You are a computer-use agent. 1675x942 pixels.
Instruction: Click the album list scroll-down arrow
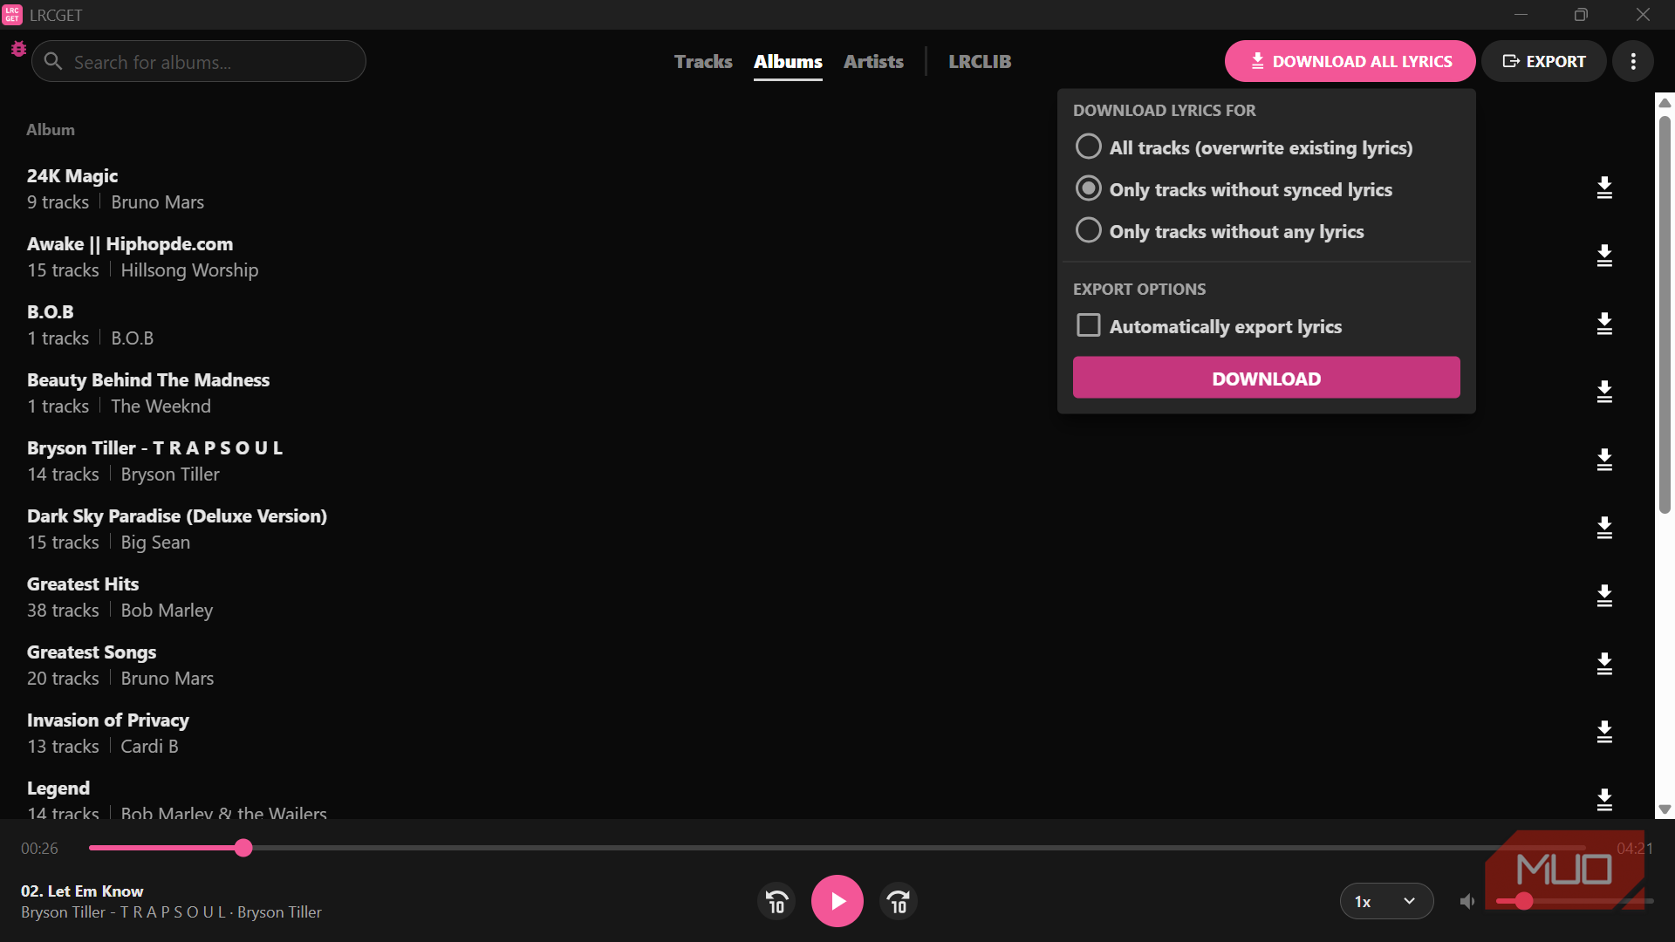point(1665,809)
